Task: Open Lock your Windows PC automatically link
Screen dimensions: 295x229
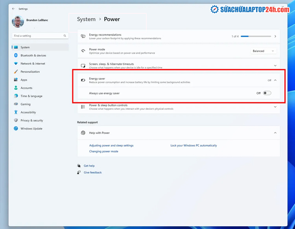Action: (x=194, y=146)
